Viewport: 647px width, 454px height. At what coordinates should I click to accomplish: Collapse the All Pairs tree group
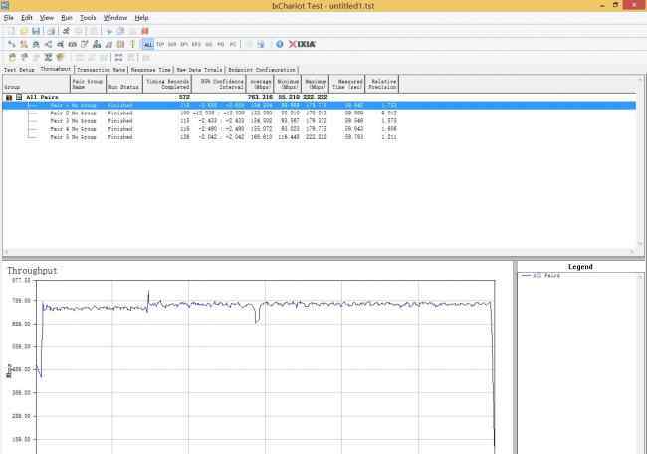tap(19, 97)
